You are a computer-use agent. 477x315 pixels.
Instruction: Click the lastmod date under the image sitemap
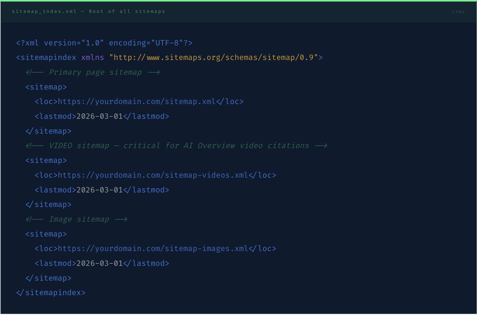pos(99,263)
